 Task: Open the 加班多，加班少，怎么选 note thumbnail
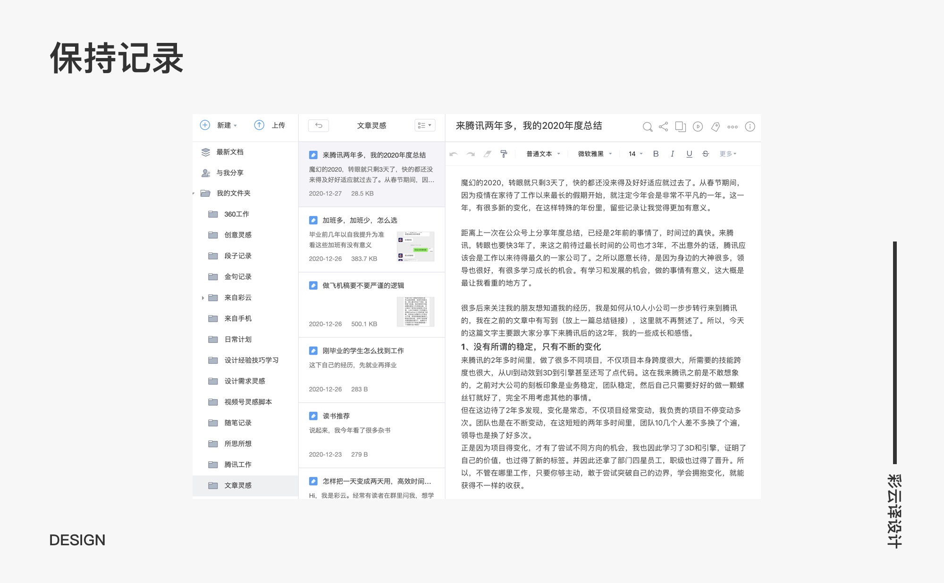pos(415,246)
